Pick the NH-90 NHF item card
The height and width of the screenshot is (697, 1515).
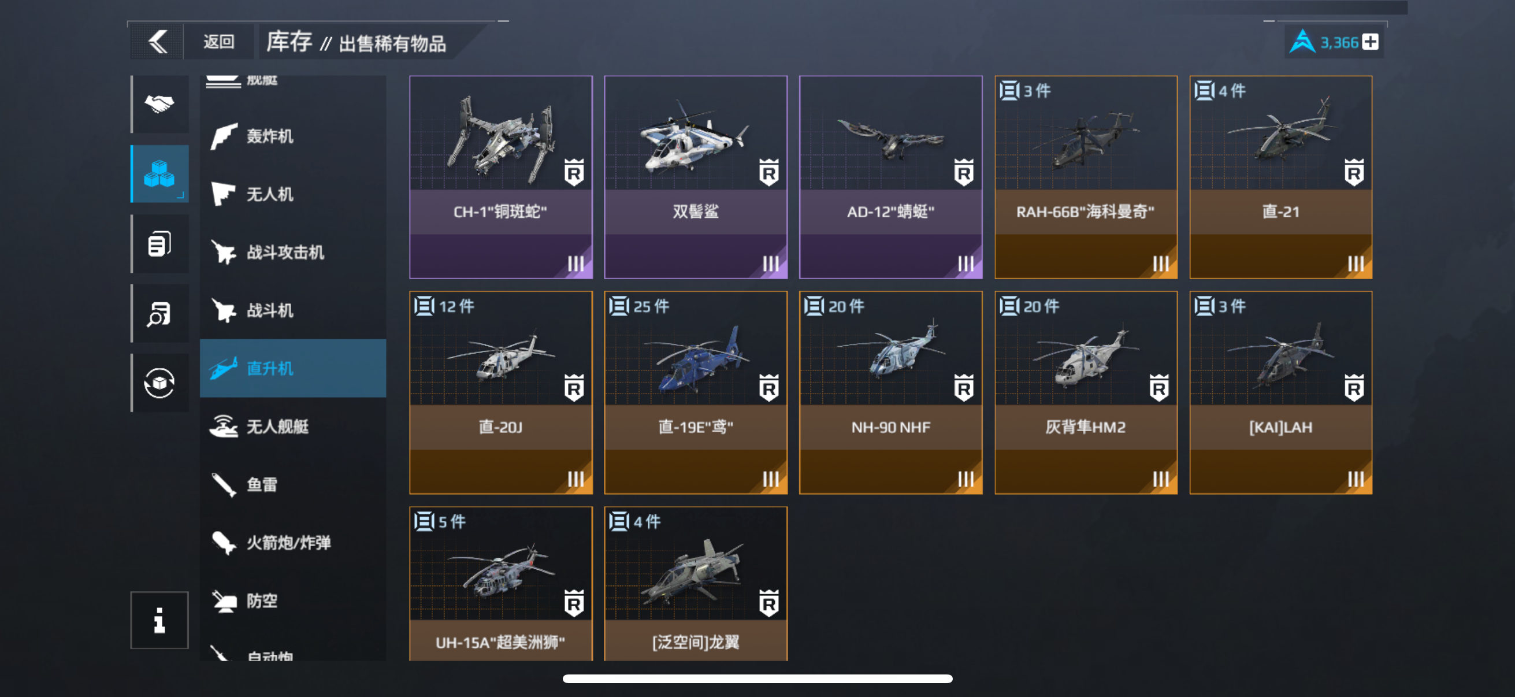coord(890,392)
